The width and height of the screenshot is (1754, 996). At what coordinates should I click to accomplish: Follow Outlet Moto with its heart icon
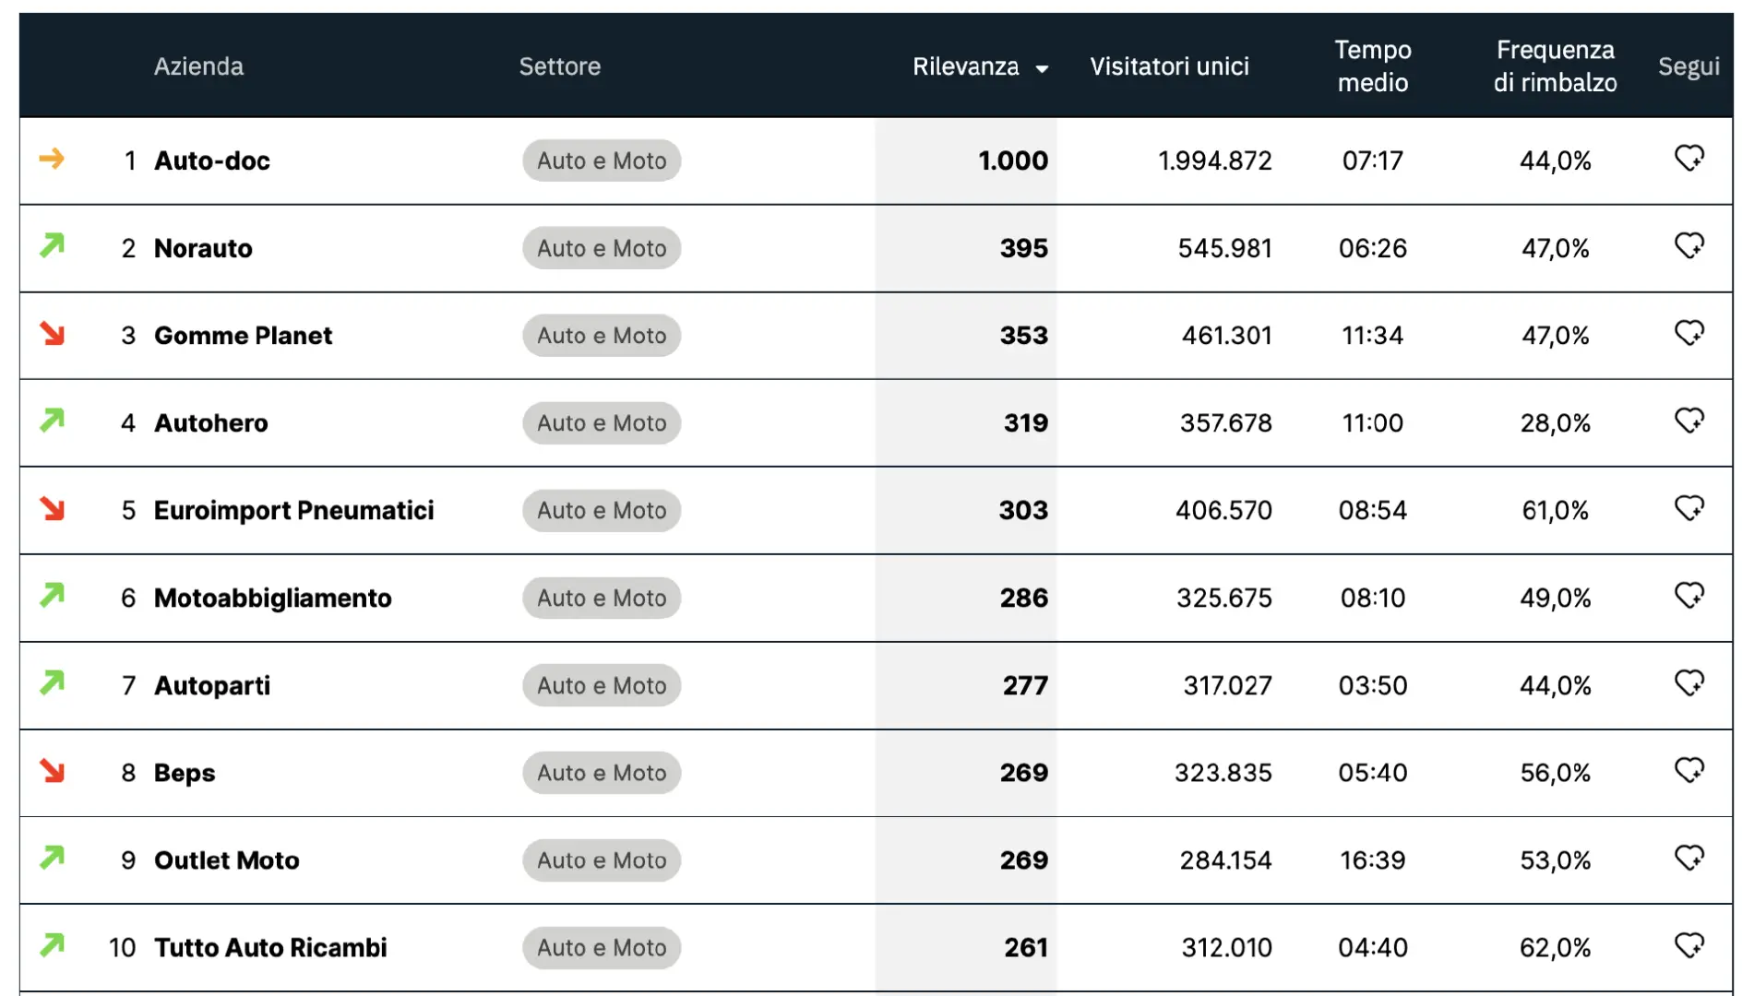1689,858
